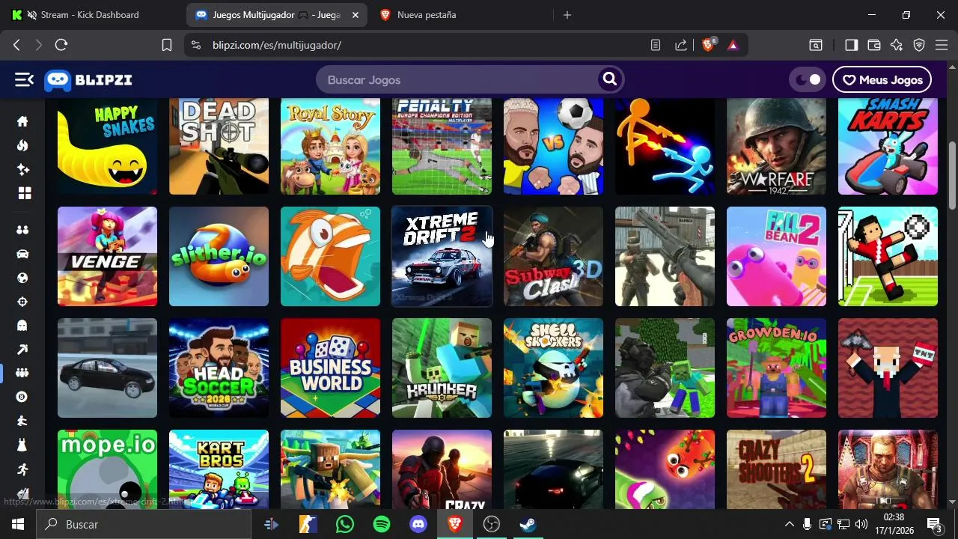Screen dimensions: 958x539
Task: Close the Juegos Multijugador tab
Action: 355,15
